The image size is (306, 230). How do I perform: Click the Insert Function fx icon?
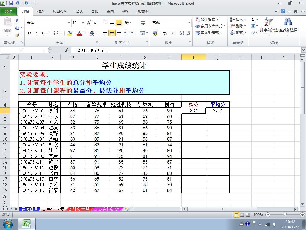pos(67,50)
